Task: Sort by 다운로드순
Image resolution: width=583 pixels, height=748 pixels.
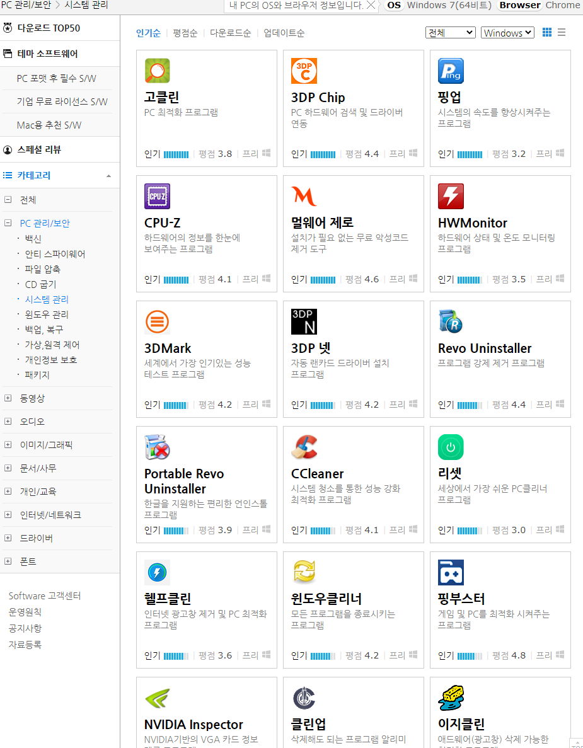Action: click(231, 33)
